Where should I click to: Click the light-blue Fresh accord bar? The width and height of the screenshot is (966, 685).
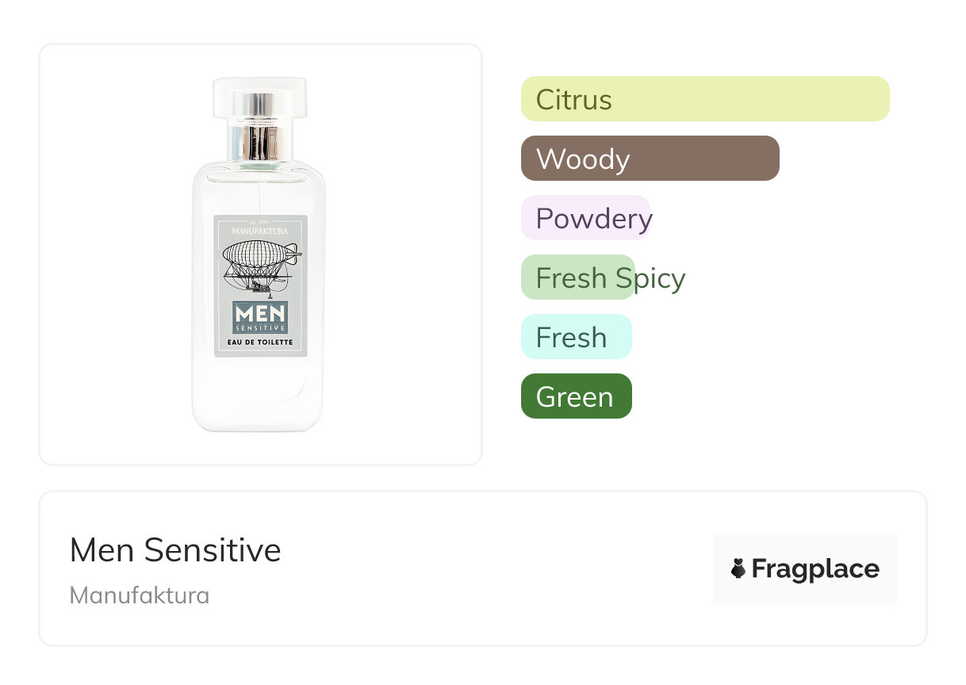(576, 337)
